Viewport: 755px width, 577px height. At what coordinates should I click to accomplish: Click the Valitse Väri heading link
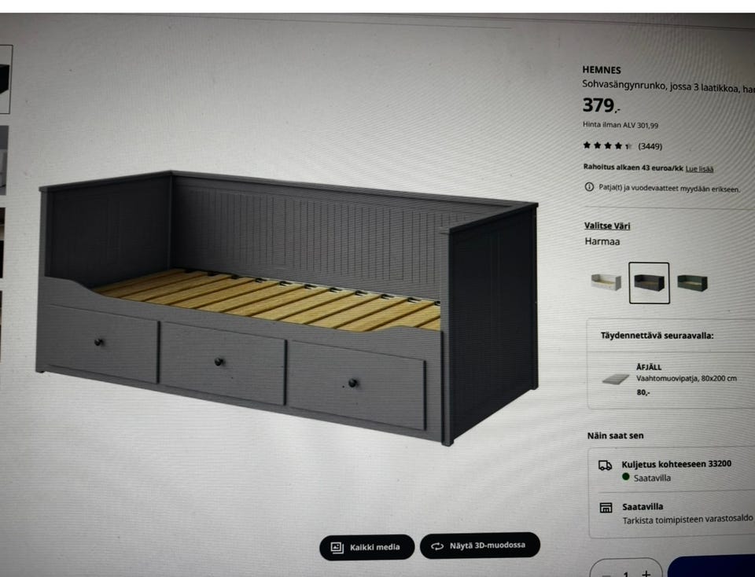tap(606, 226)
